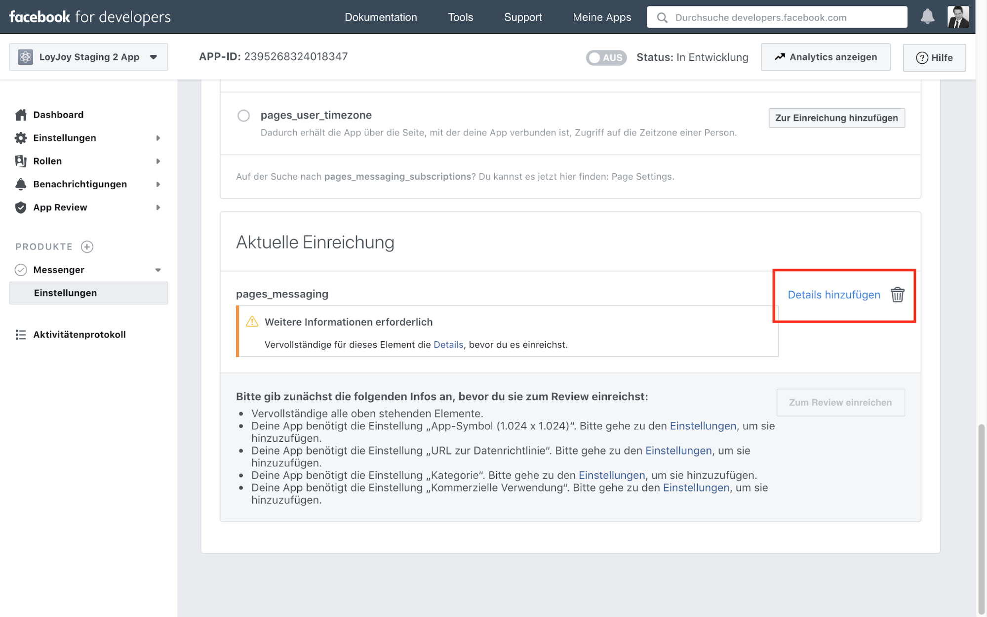Collapse the Messenger product section
This screenshot has width=987, height=617.
point(158,270)
